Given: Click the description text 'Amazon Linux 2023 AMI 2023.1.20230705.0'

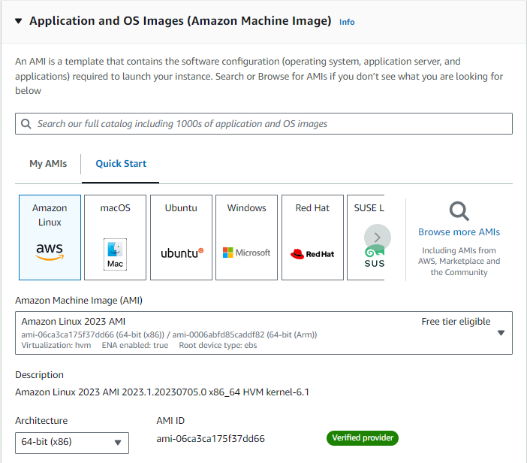Looking at the screenshot, I should click(111, 392).
